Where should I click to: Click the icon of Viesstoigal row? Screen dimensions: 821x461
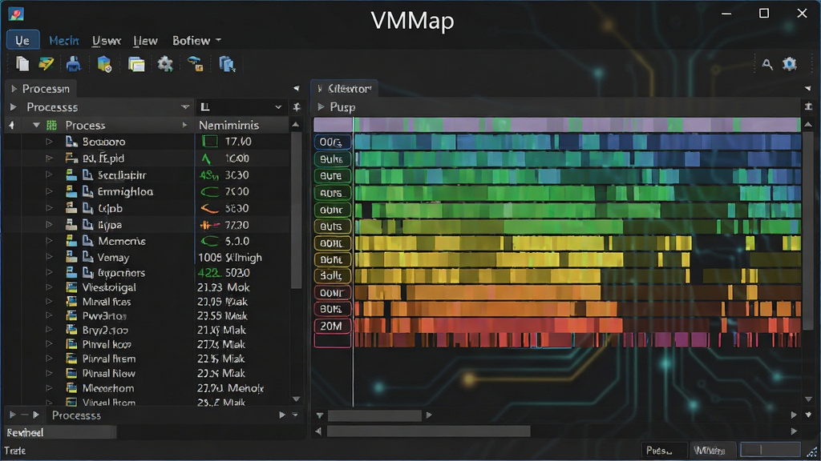point(71,287)
